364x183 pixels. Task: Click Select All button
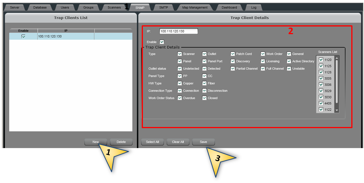coord(153,142)
